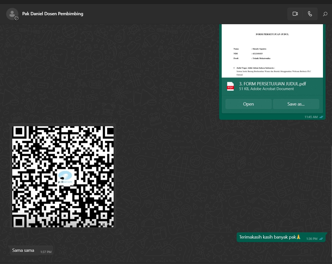The height and width of the screenshot is (264, 332).
Task: Click the disappearing messages timer badge
Action: (17, 18)
